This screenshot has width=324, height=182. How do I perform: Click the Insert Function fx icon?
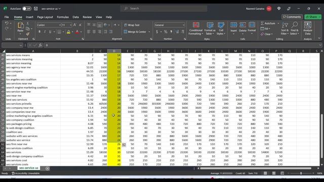click(x=40, y=45)
